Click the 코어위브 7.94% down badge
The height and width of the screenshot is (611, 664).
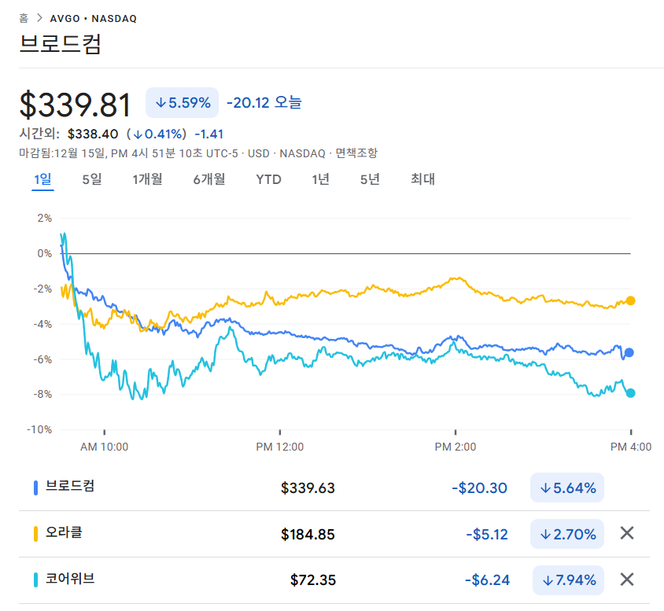coord(568,580)
